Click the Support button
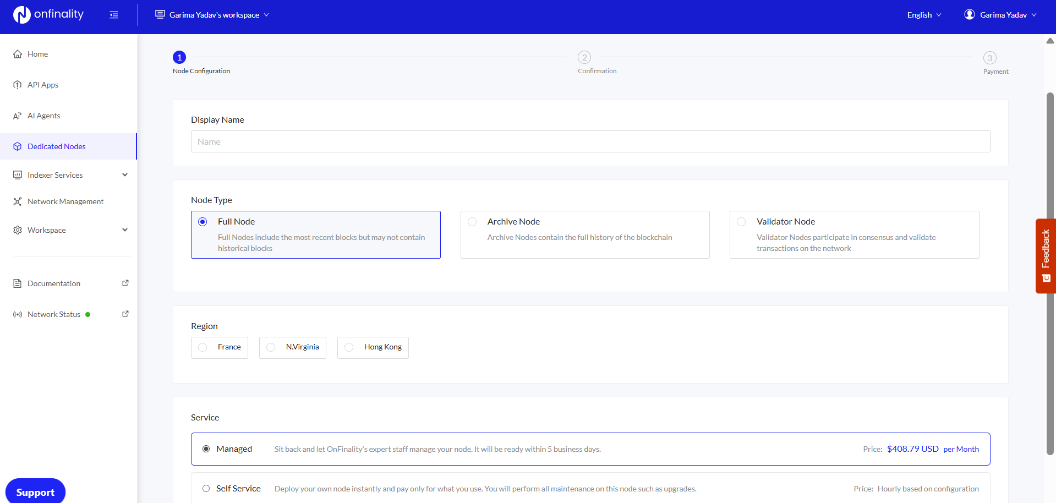This screenshot has height=503, width=1056. point(35,491)
